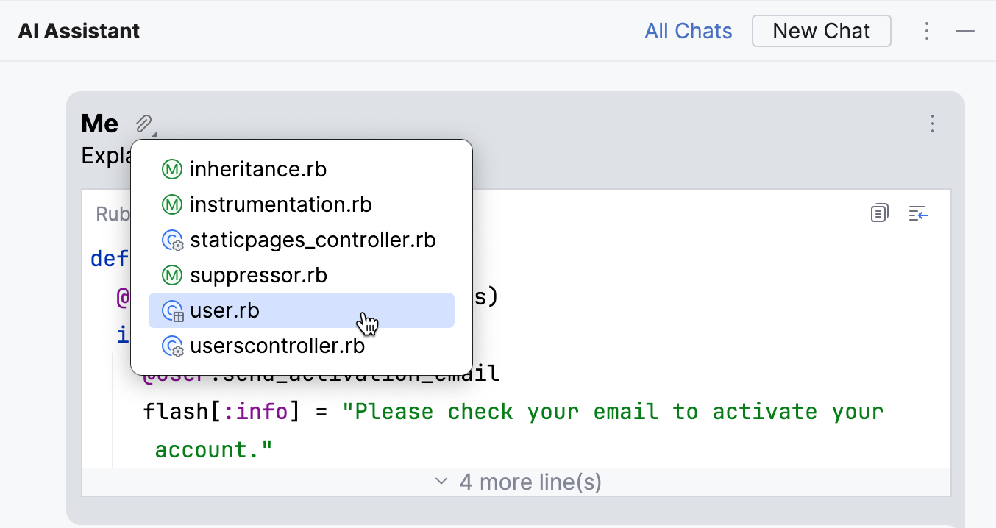Click the inheritance.rb module icon
This screenshot has width=996, height=528.
[x=171, y=170]
